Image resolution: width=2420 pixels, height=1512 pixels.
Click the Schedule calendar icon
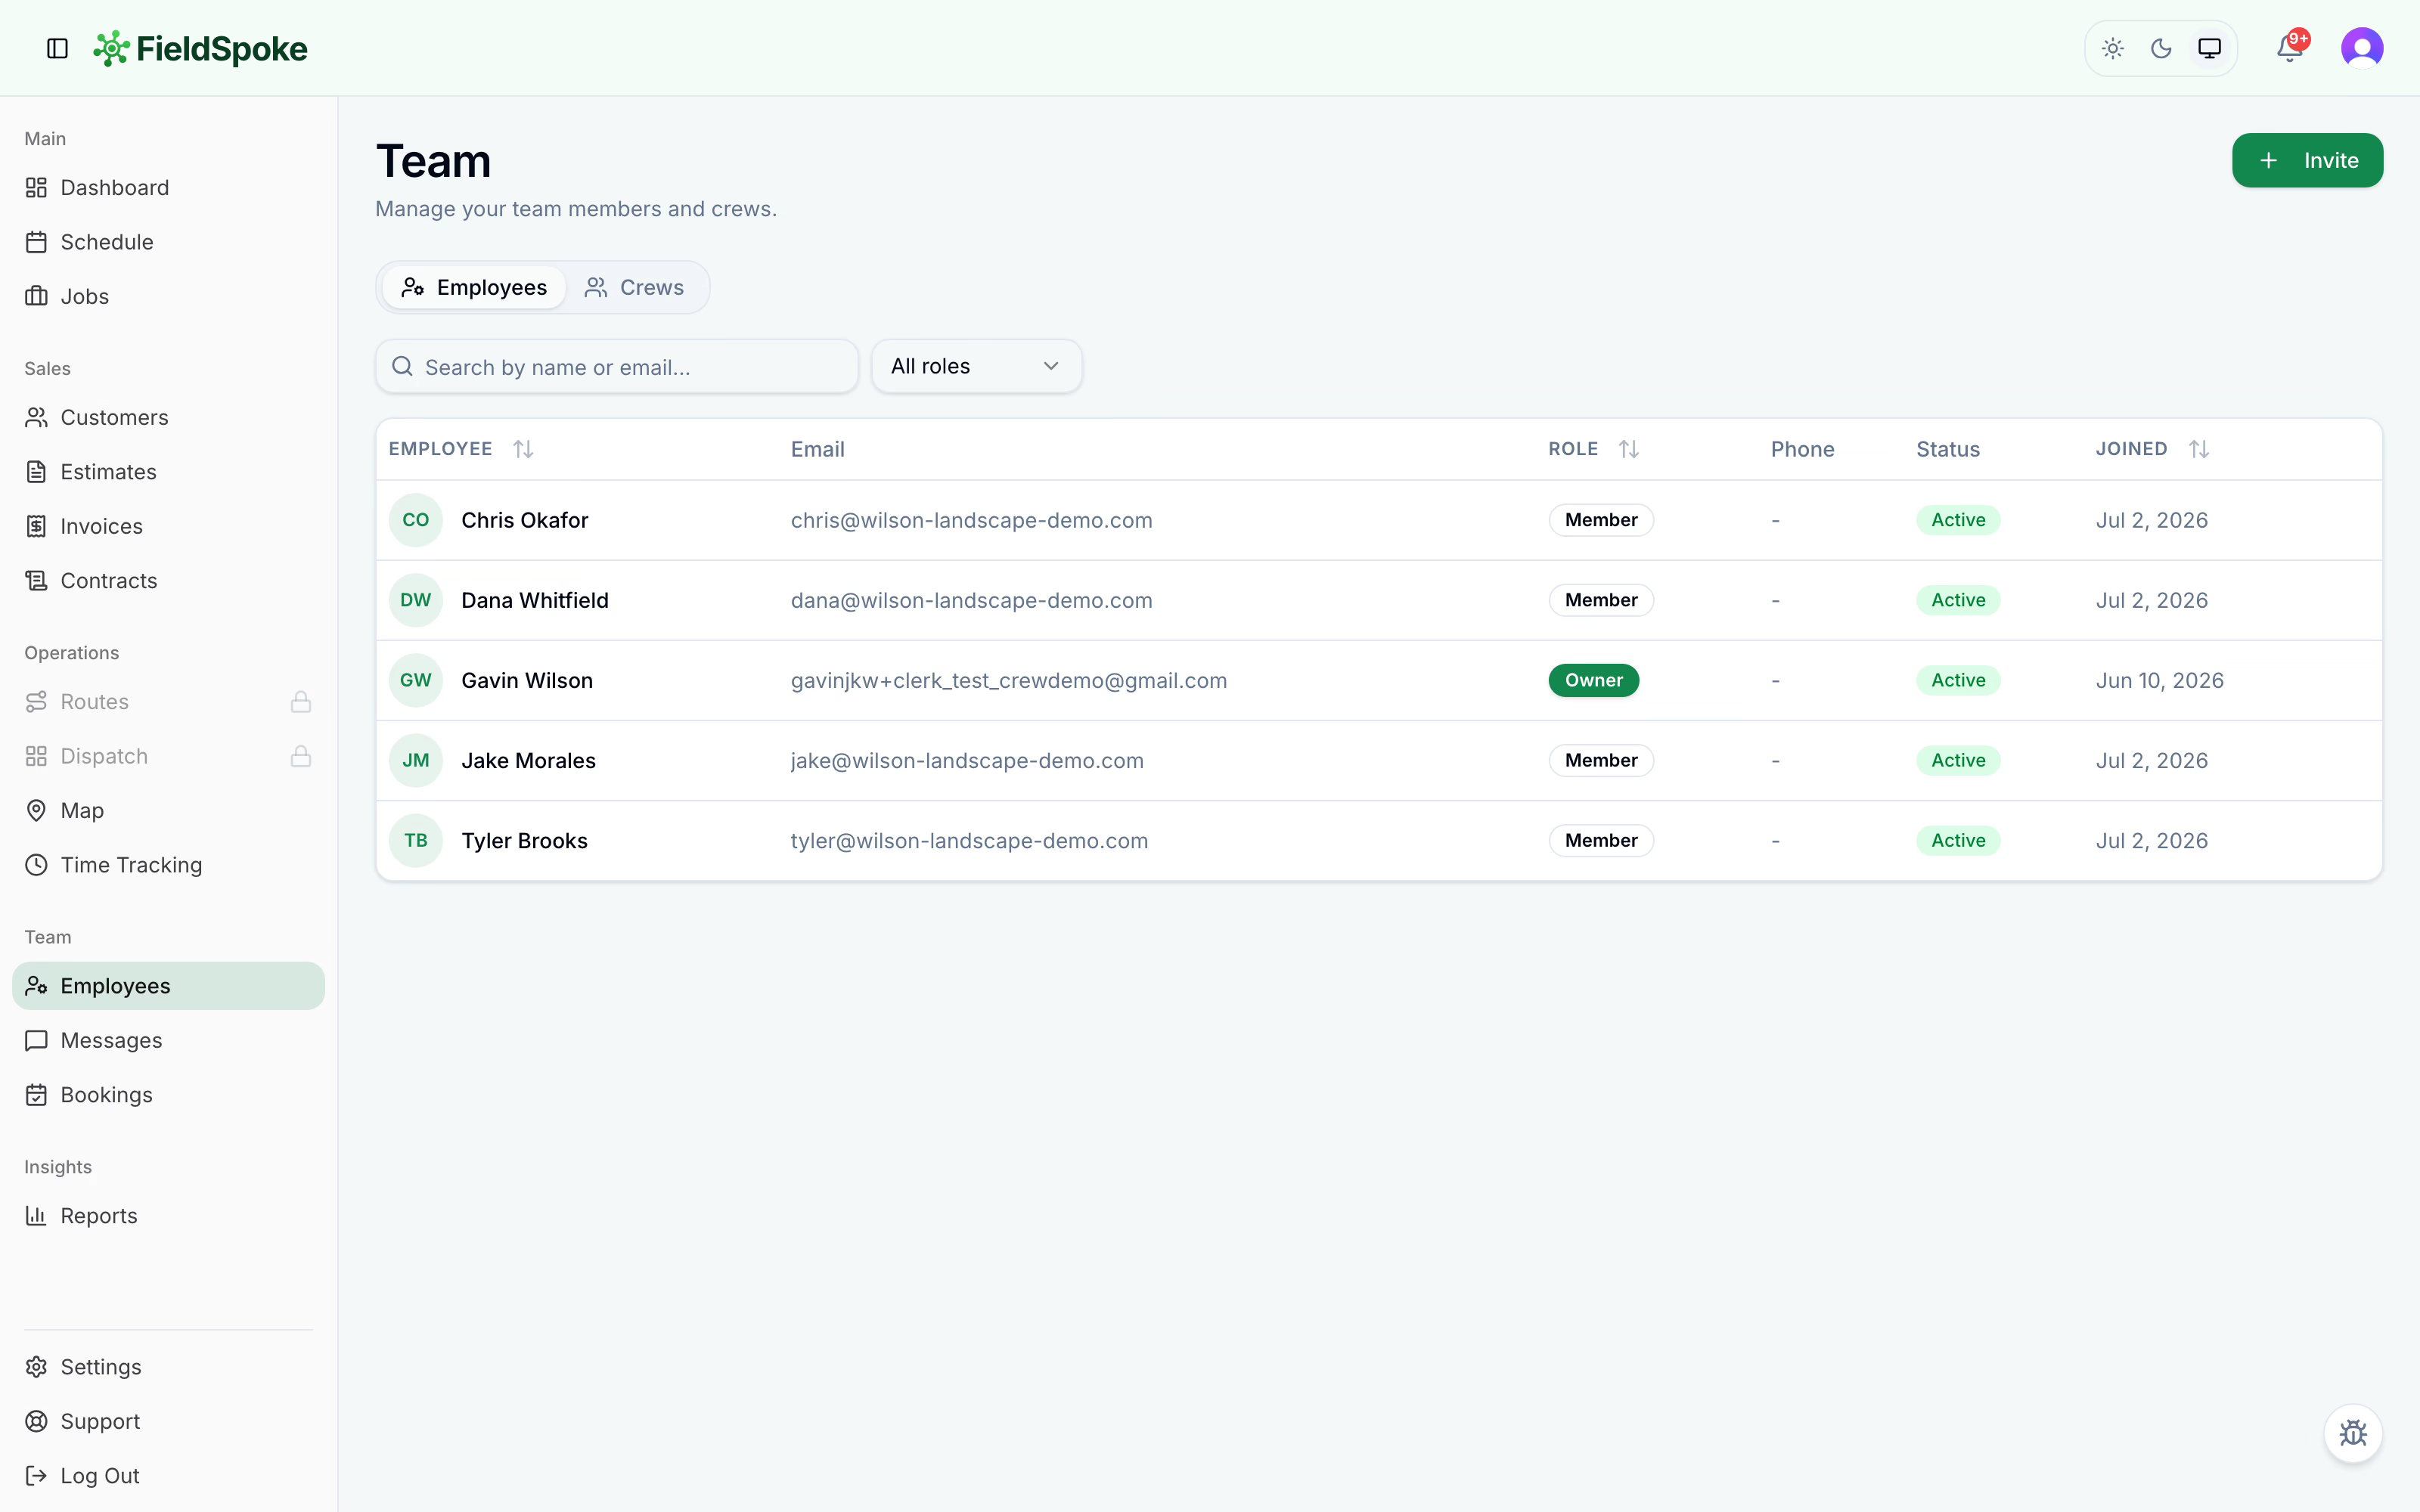coord(36,242)
